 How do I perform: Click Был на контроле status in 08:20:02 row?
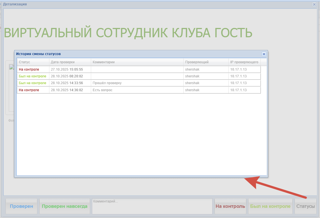tap(32, 76)
